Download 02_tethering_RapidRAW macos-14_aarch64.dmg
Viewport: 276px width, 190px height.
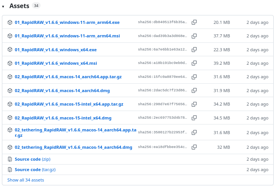74,147
